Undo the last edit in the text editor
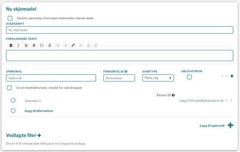The width and height of the screenshot is (240, 152). tap(88, 45)
